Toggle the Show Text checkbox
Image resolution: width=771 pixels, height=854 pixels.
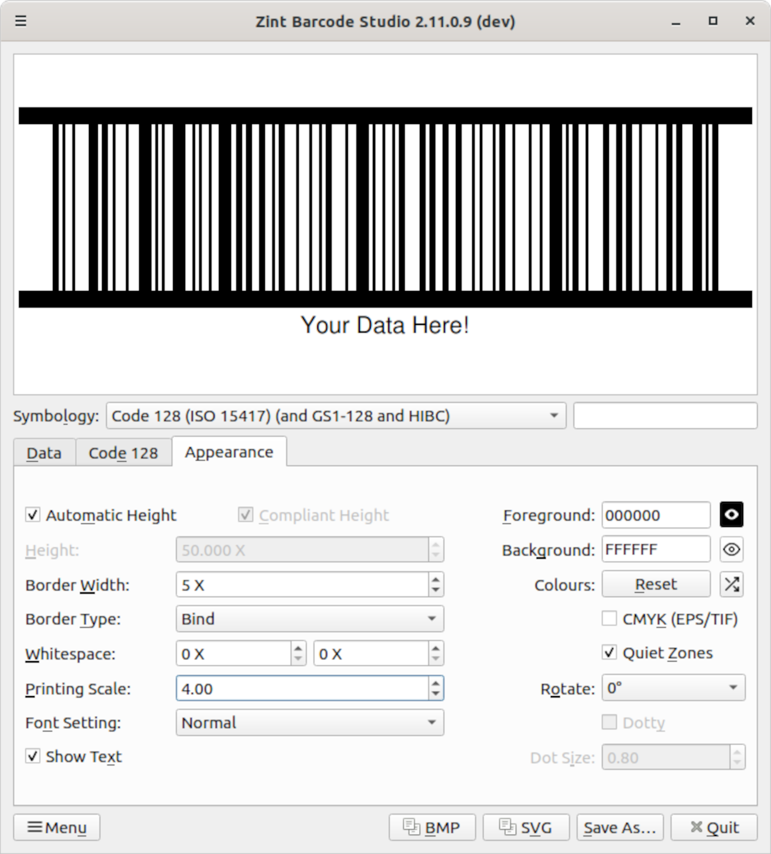33,756
